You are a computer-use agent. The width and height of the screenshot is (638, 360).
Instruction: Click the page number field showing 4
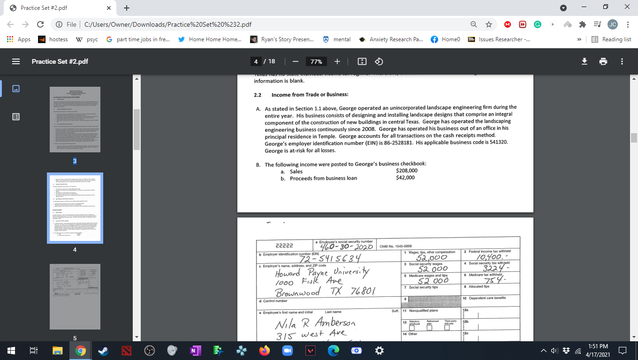pyautogui.click(x=256, y=61)
